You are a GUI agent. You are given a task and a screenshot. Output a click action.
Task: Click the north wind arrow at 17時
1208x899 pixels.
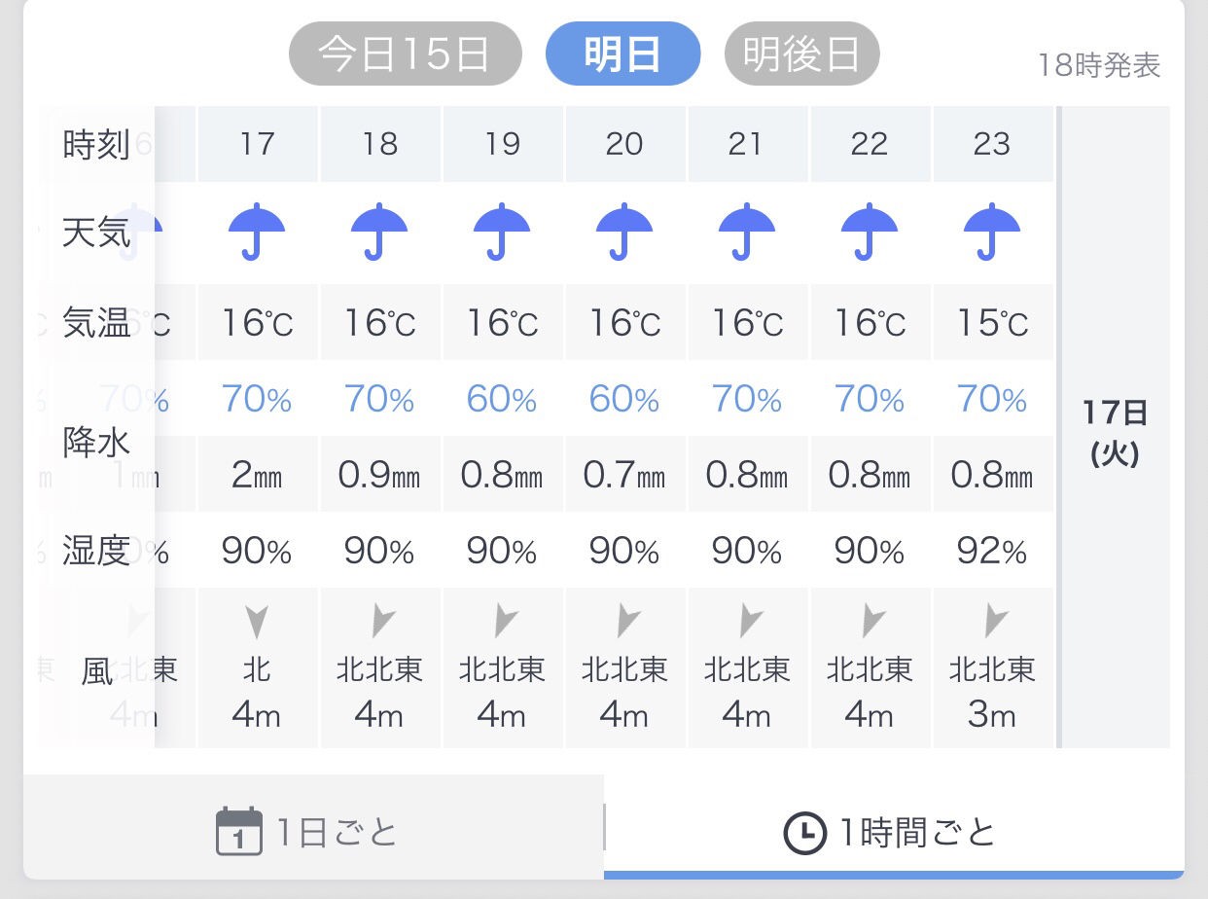pyautogui.click(x=257, y=622)
